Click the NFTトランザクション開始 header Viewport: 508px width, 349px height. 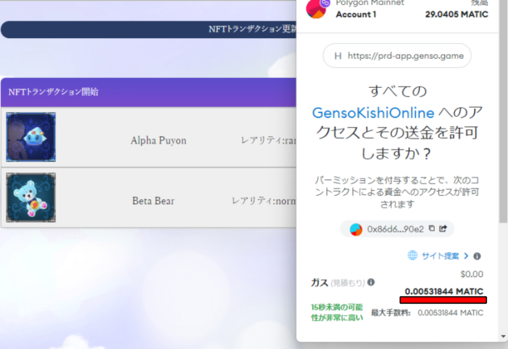click(x=148, y=92)
